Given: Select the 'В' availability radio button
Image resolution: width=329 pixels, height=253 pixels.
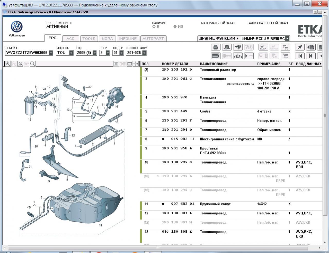Looking at the screenshot, I should [154, 27].
